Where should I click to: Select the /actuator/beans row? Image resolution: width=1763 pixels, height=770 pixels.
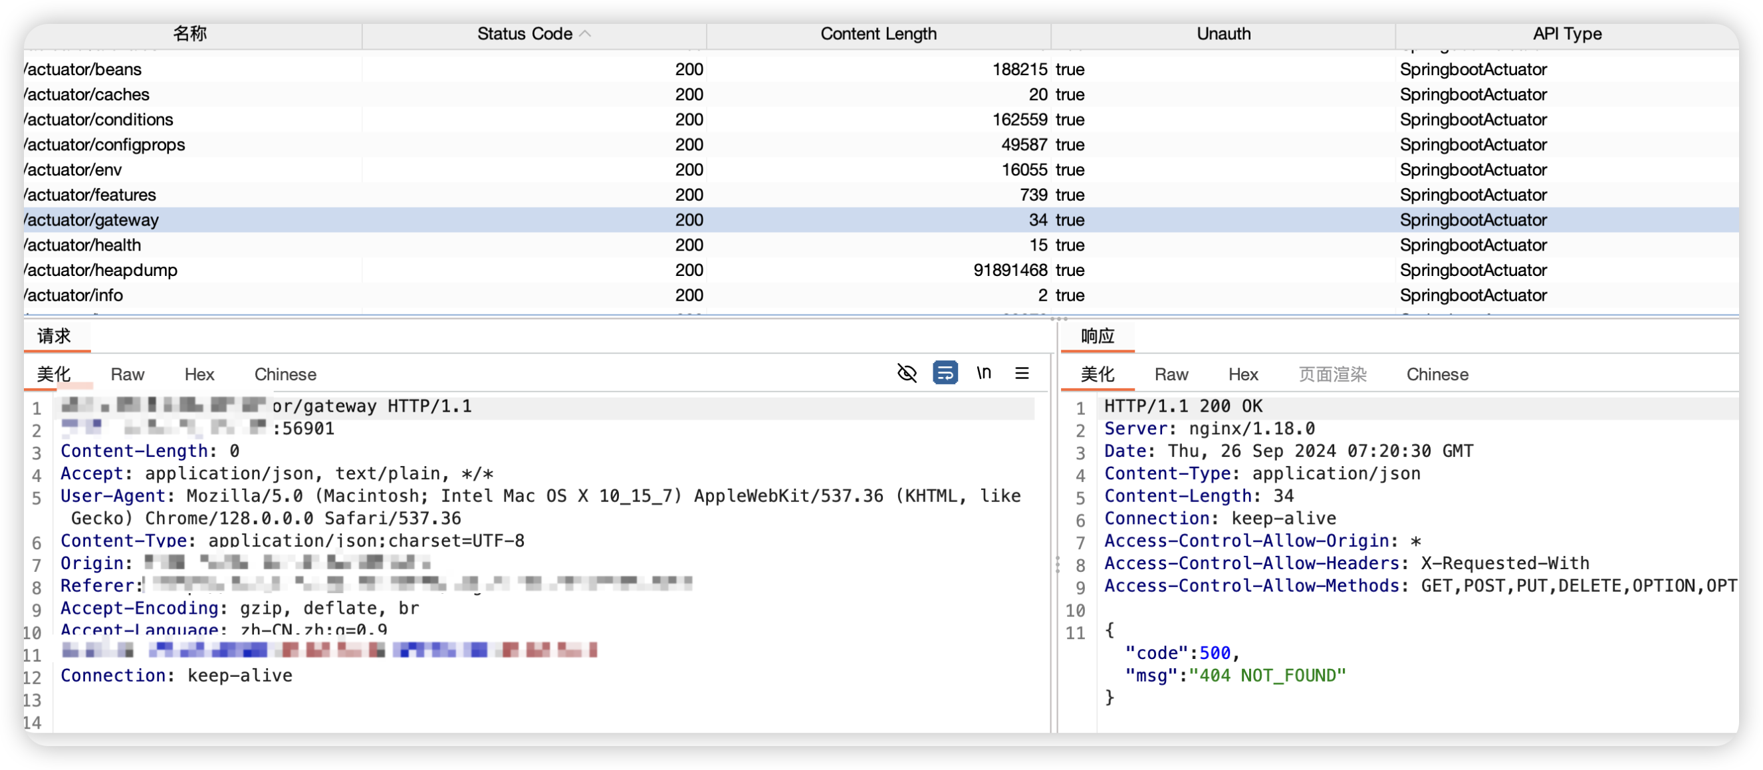[x=881, y=69]
